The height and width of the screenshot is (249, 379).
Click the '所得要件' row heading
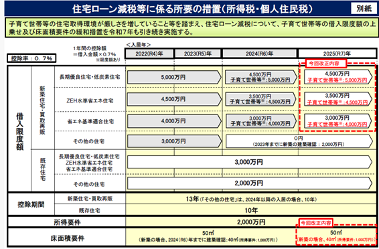pos(67,222)
